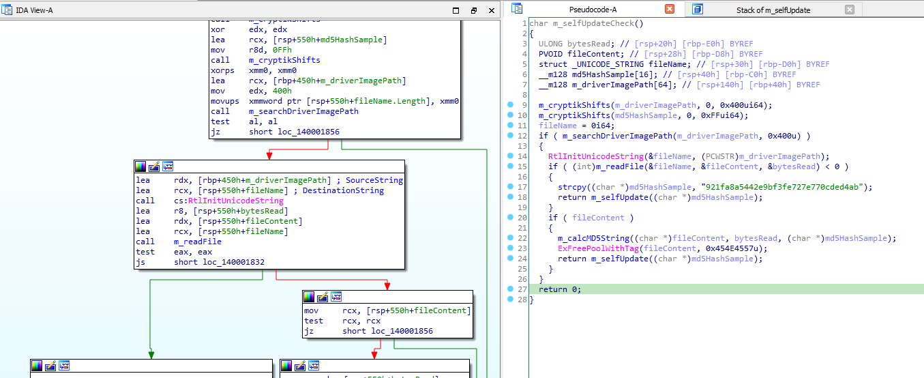Screen dimensions: 924x378
Task: Click the color icon on the bottom-left graph node
Action: [x=37, y=366]
